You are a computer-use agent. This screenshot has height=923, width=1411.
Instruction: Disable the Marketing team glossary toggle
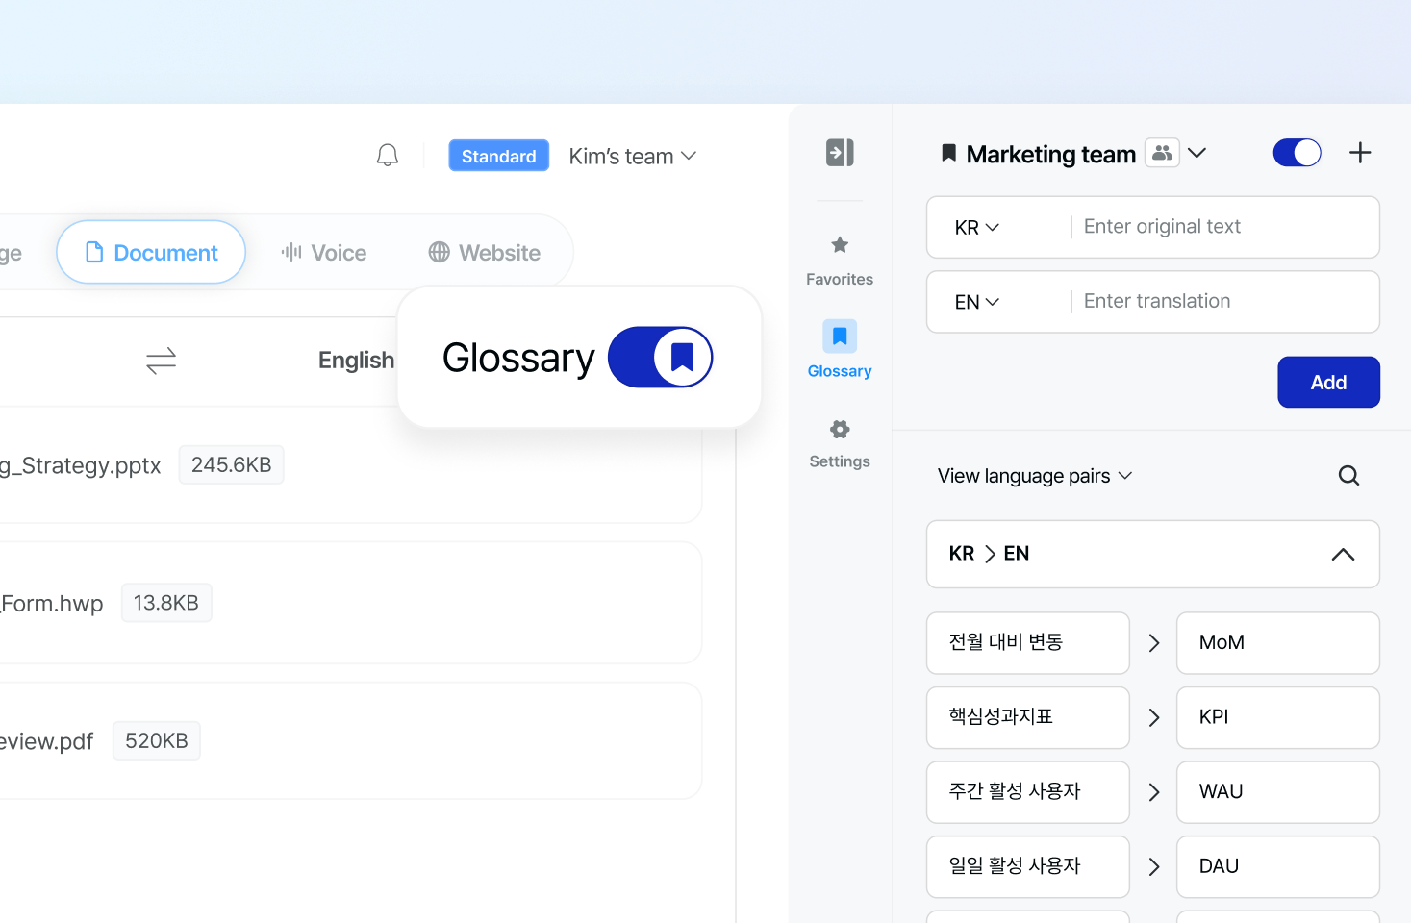click(1297, 153)
